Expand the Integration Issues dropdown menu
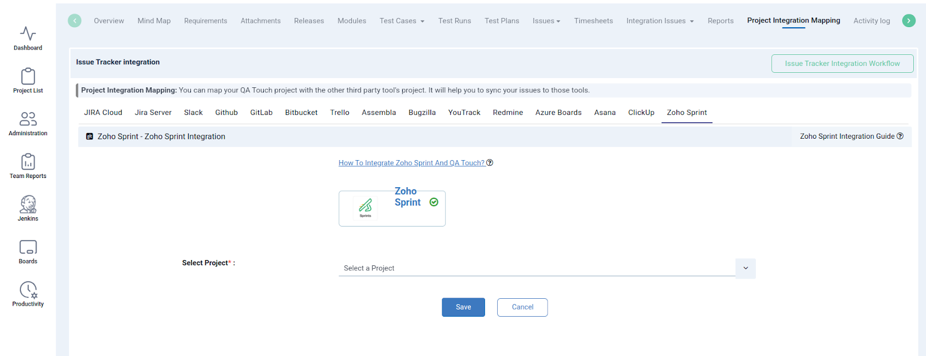The image size is (926, 356). (x=660, y=21)
